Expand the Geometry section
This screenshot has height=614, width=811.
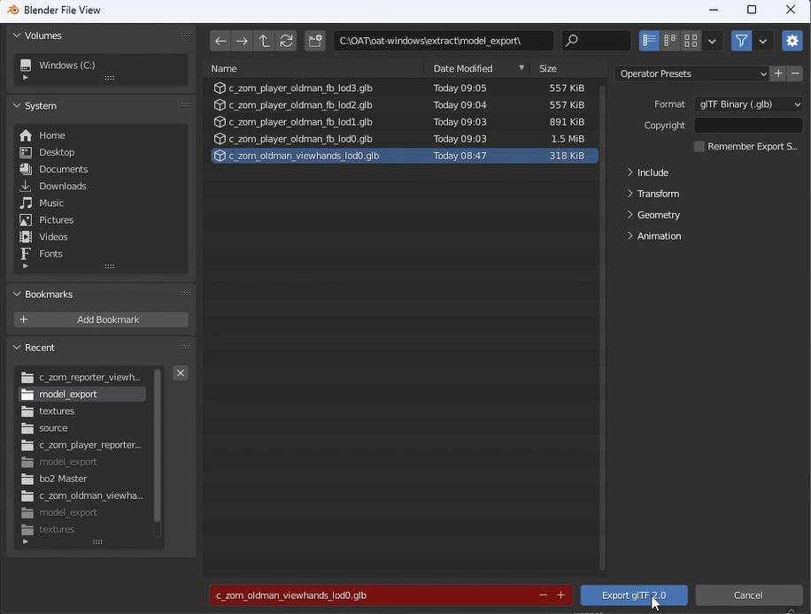point(658,215)
